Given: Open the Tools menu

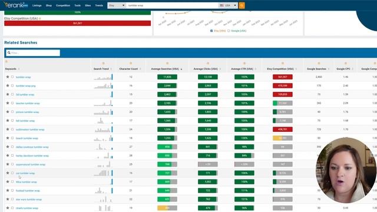Looking at the screenshot, I should [x=77, y=5].
